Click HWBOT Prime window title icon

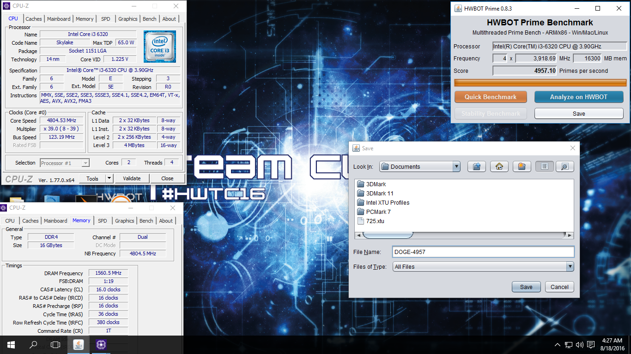(x=458, y=8)
